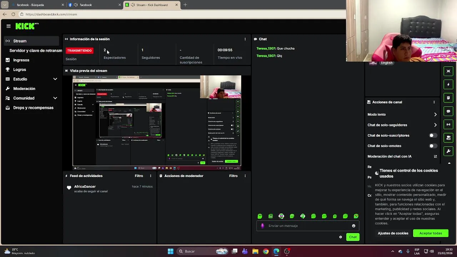This screenshot has height=257, width=457.
Task: Click the taskbar Buscar search box
Action: click(x=203, y=251)
